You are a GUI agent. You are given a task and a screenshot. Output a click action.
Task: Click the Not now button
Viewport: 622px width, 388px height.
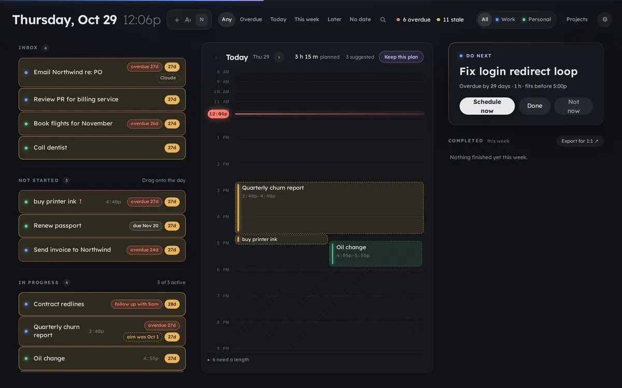click(573, 106)
